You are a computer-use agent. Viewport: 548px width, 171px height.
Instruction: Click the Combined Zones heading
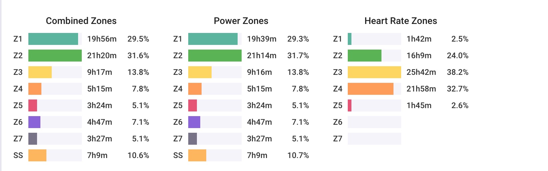[x=81, y=21]
